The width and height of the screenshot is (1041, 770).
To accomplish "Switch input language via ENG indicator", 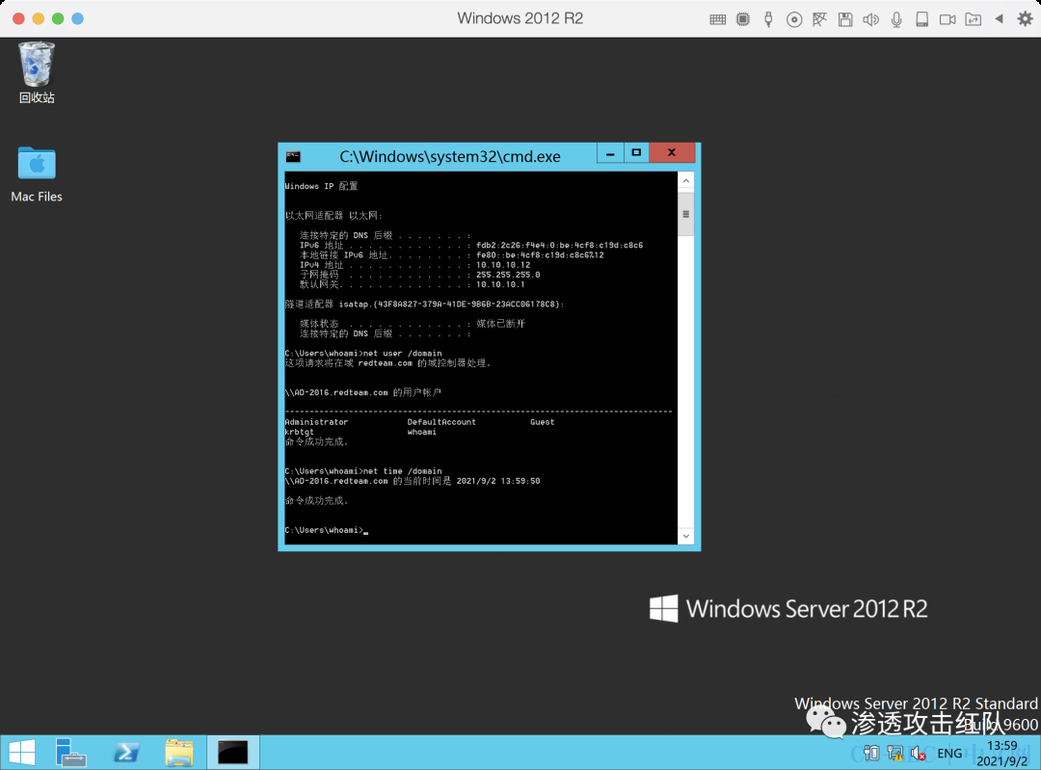I will 949,753.
